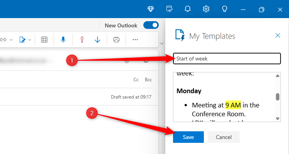Expand the signature pen dropdown arrow

pyautogui.click(x=30, y=39)
